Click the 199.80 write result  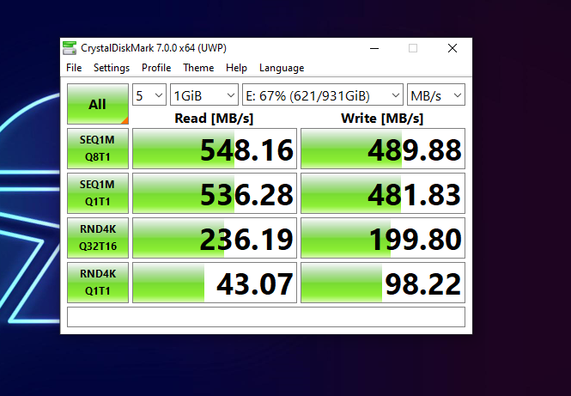(x=383, y=238)
